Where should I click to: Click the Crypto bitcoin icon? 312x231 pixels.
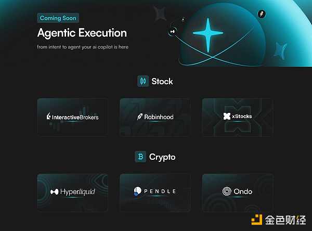pyautogui.click(x=140, y=157)
